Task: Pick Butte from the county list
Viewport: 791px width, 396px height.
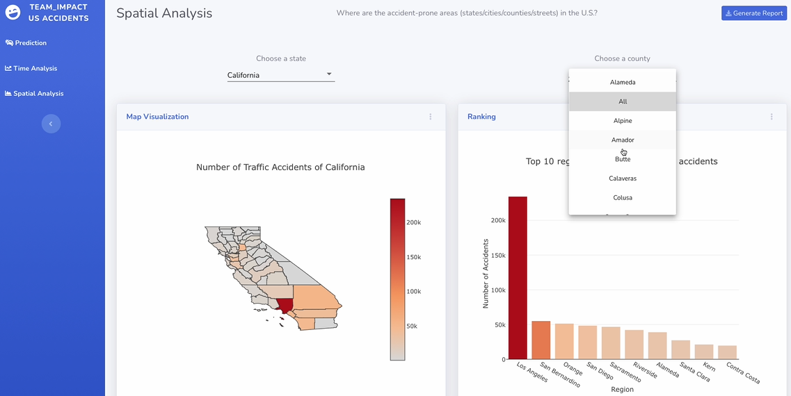Action: point(623,159)
